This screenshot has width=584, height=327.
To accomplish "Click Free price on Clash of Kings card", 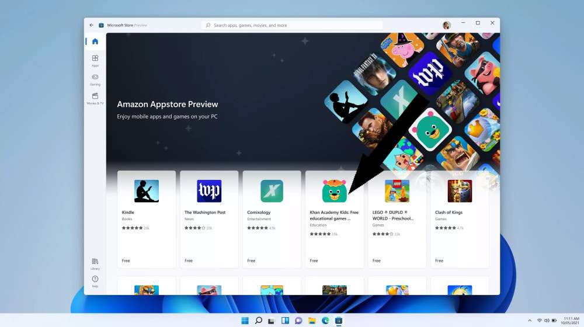I will pos(439,260).
